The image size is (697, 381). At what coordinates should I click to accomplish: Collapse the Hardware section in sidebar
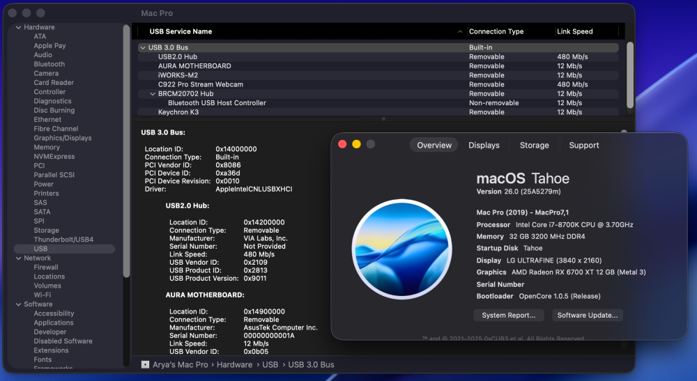pos(18,27)
